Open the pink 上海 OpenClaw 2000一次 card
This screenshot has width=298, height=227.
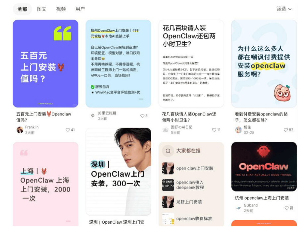tap(45, 184)
